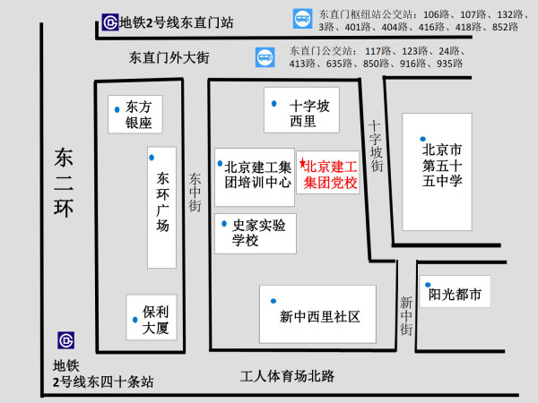Click the 新中街 street label
538x403 pixels.
pos(406,316)
